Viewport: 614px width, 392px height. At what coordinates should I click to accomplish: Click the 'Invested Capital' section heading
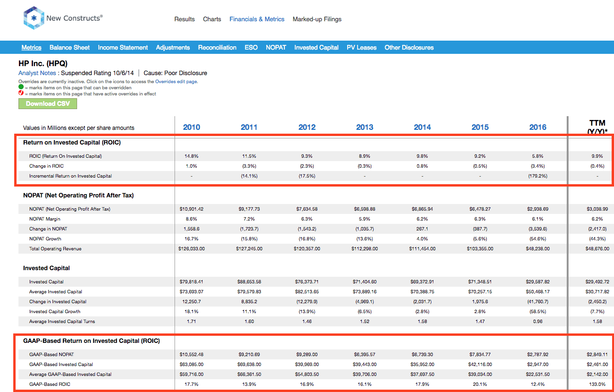pyautogui.click(x=46, y=268)
